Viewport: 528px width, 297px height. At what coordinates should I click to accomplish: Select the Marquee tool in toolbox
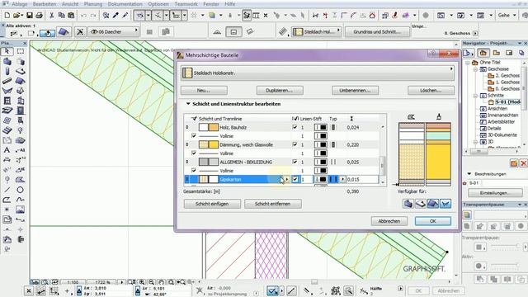pos(20,51)
